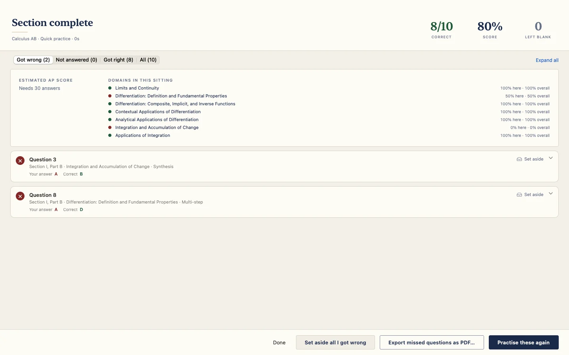Expand Question 8 with its chevron
This screenshot has height=355, width=569.
click(550, 194)
